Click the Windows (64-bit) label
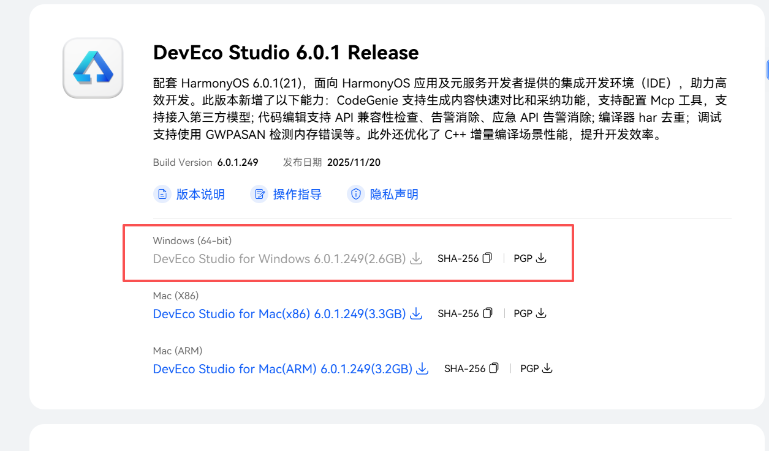This screenshot has width=769, height=451. [192, 240]
